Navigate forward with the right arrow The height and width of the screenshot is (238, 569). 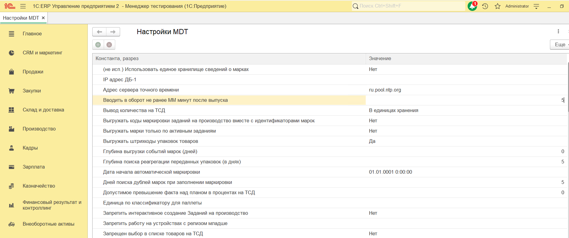point(113,32)
